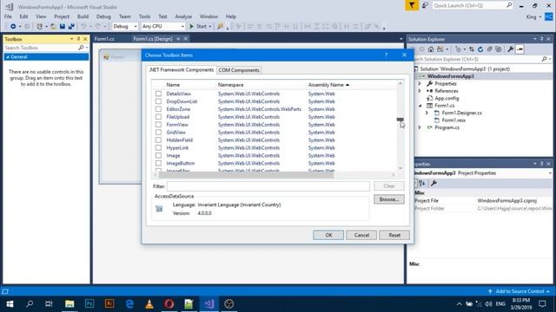Check the FormView component checkbox
This screenshot has width=556, height=312.
[158, 125]
